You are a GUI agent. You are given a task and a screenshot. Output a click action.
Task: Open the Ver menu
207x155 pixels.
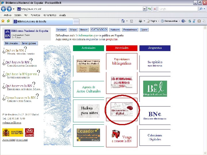point(26,15)
